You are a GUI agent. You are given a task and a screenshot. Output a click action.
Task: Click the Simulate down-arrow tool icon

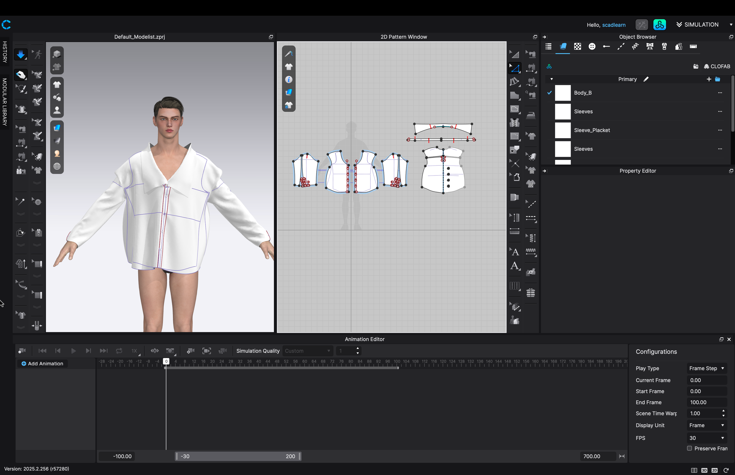pyautogui.click(x=20, y=55)
